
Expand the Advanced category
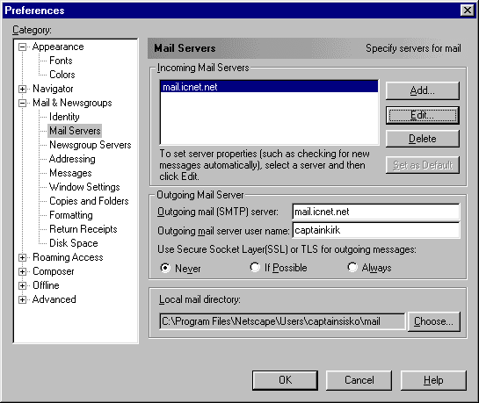pyautogui.click(x=22, y=299)
